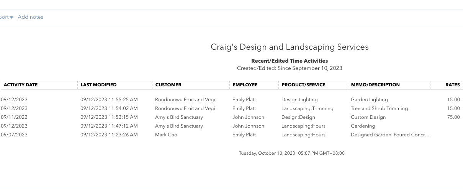Select the Mark Cho customer cell

pos(166,135)
